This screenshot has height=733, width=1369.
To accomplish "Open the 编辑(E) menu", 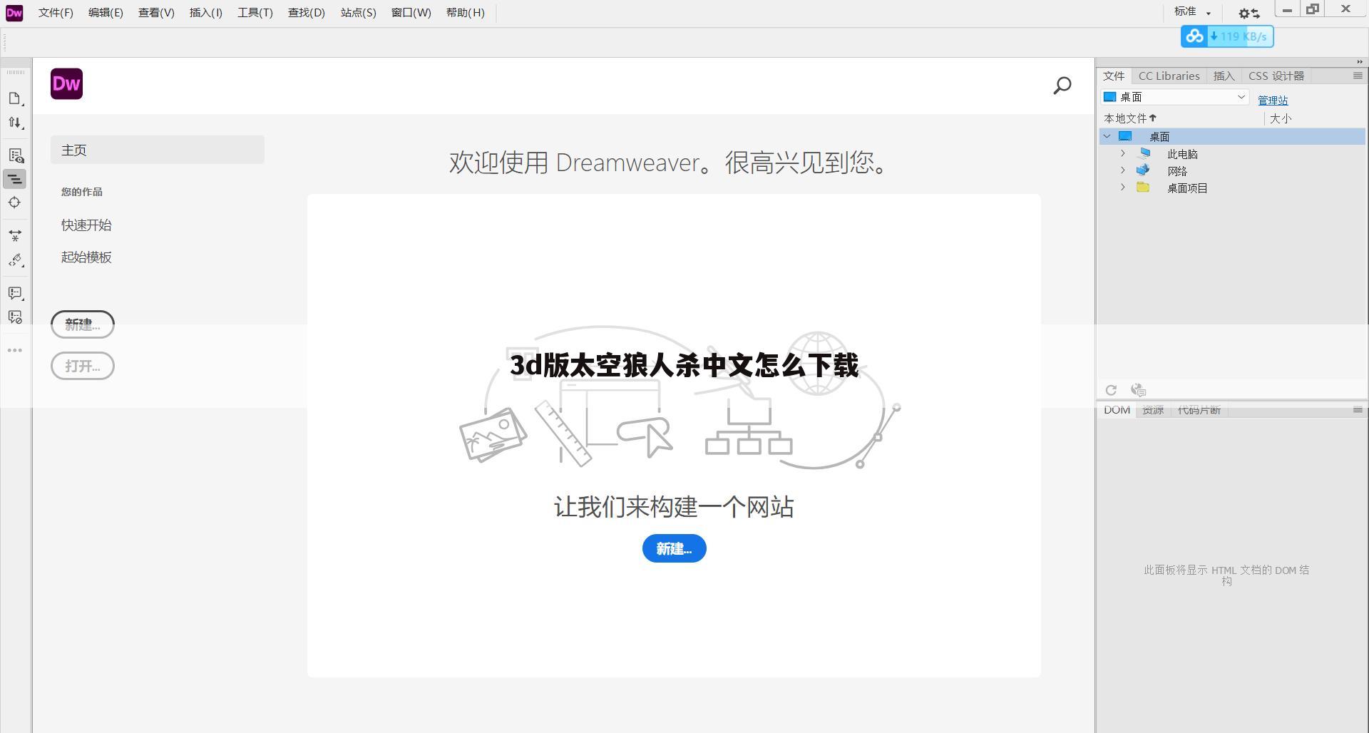I will pos(106,13).
